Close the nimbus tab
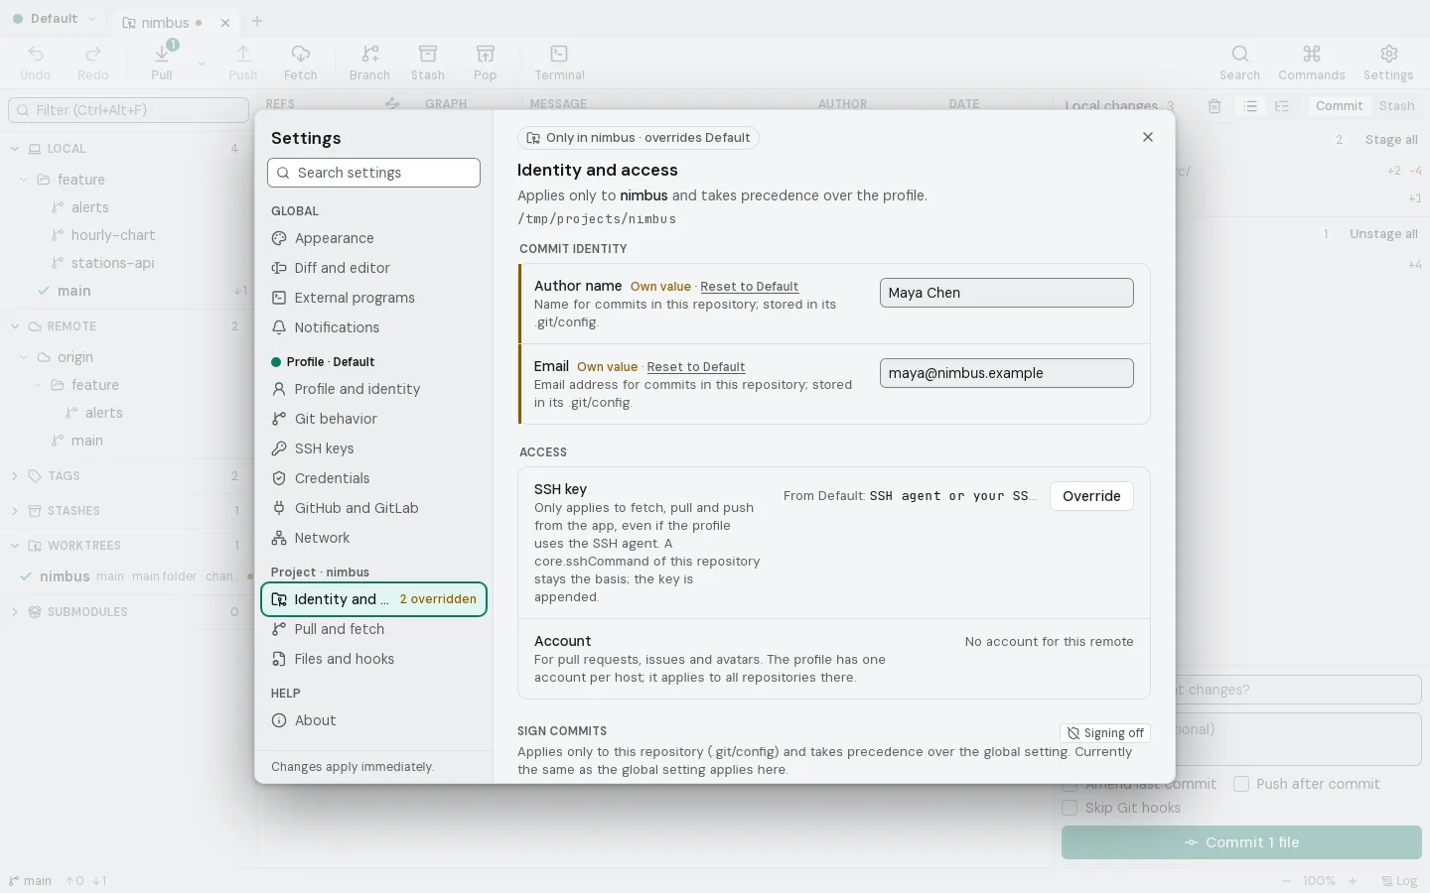 [x=225, y=22]
